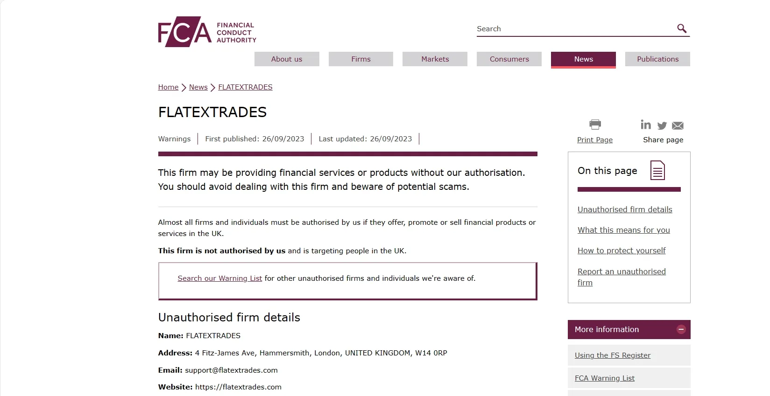
Task: Click the document icon beside On this page
Action: [x=657, y=170]
